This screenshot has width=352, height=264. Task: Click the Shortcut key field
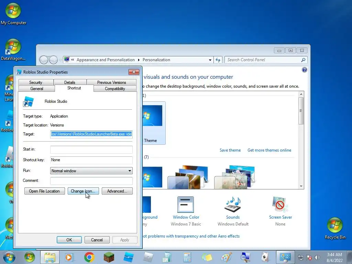pos(91,160)
